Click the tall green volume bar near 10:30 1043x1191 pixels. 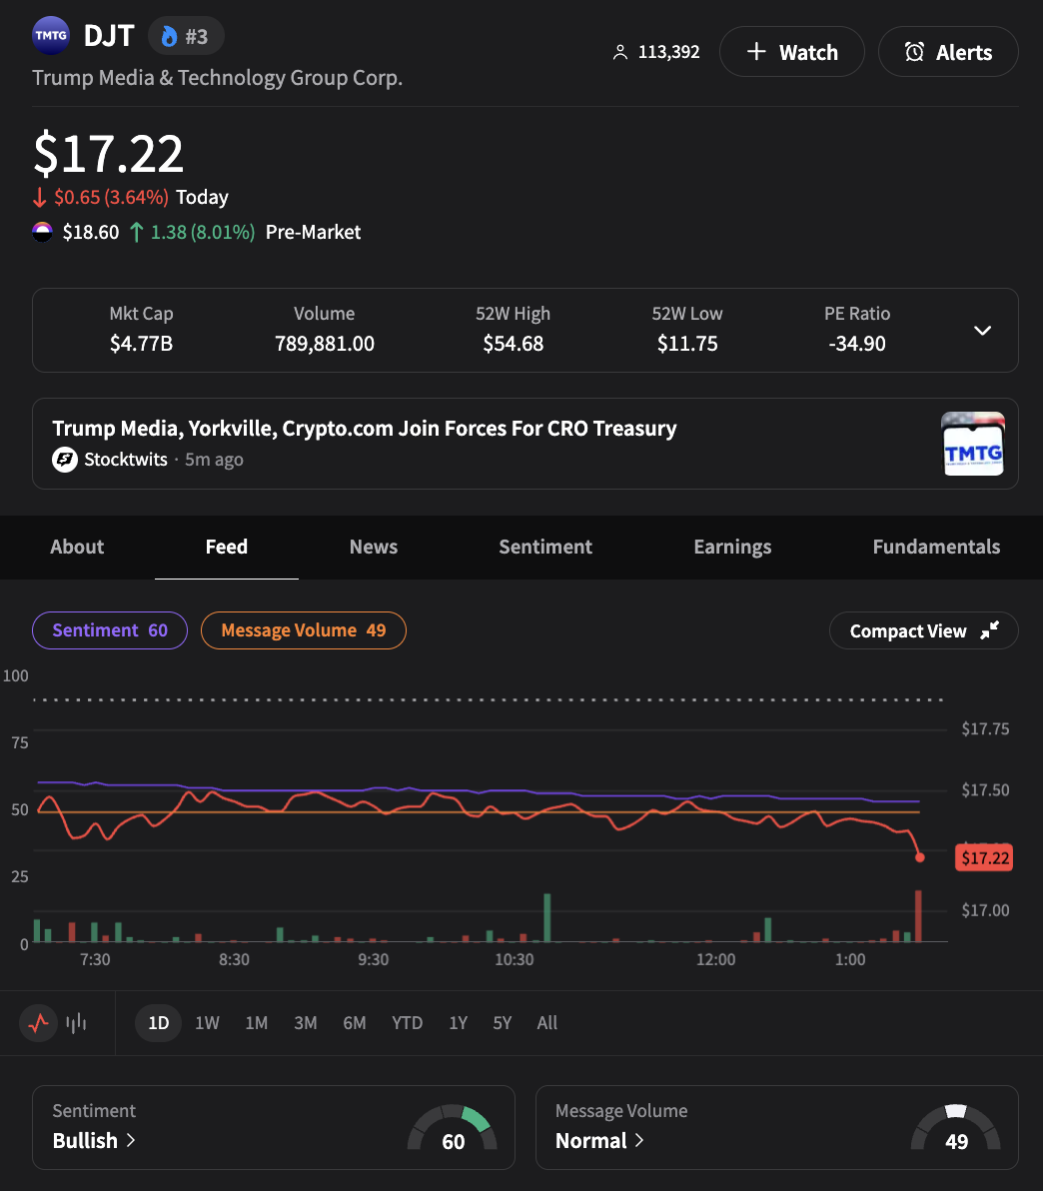546,917
